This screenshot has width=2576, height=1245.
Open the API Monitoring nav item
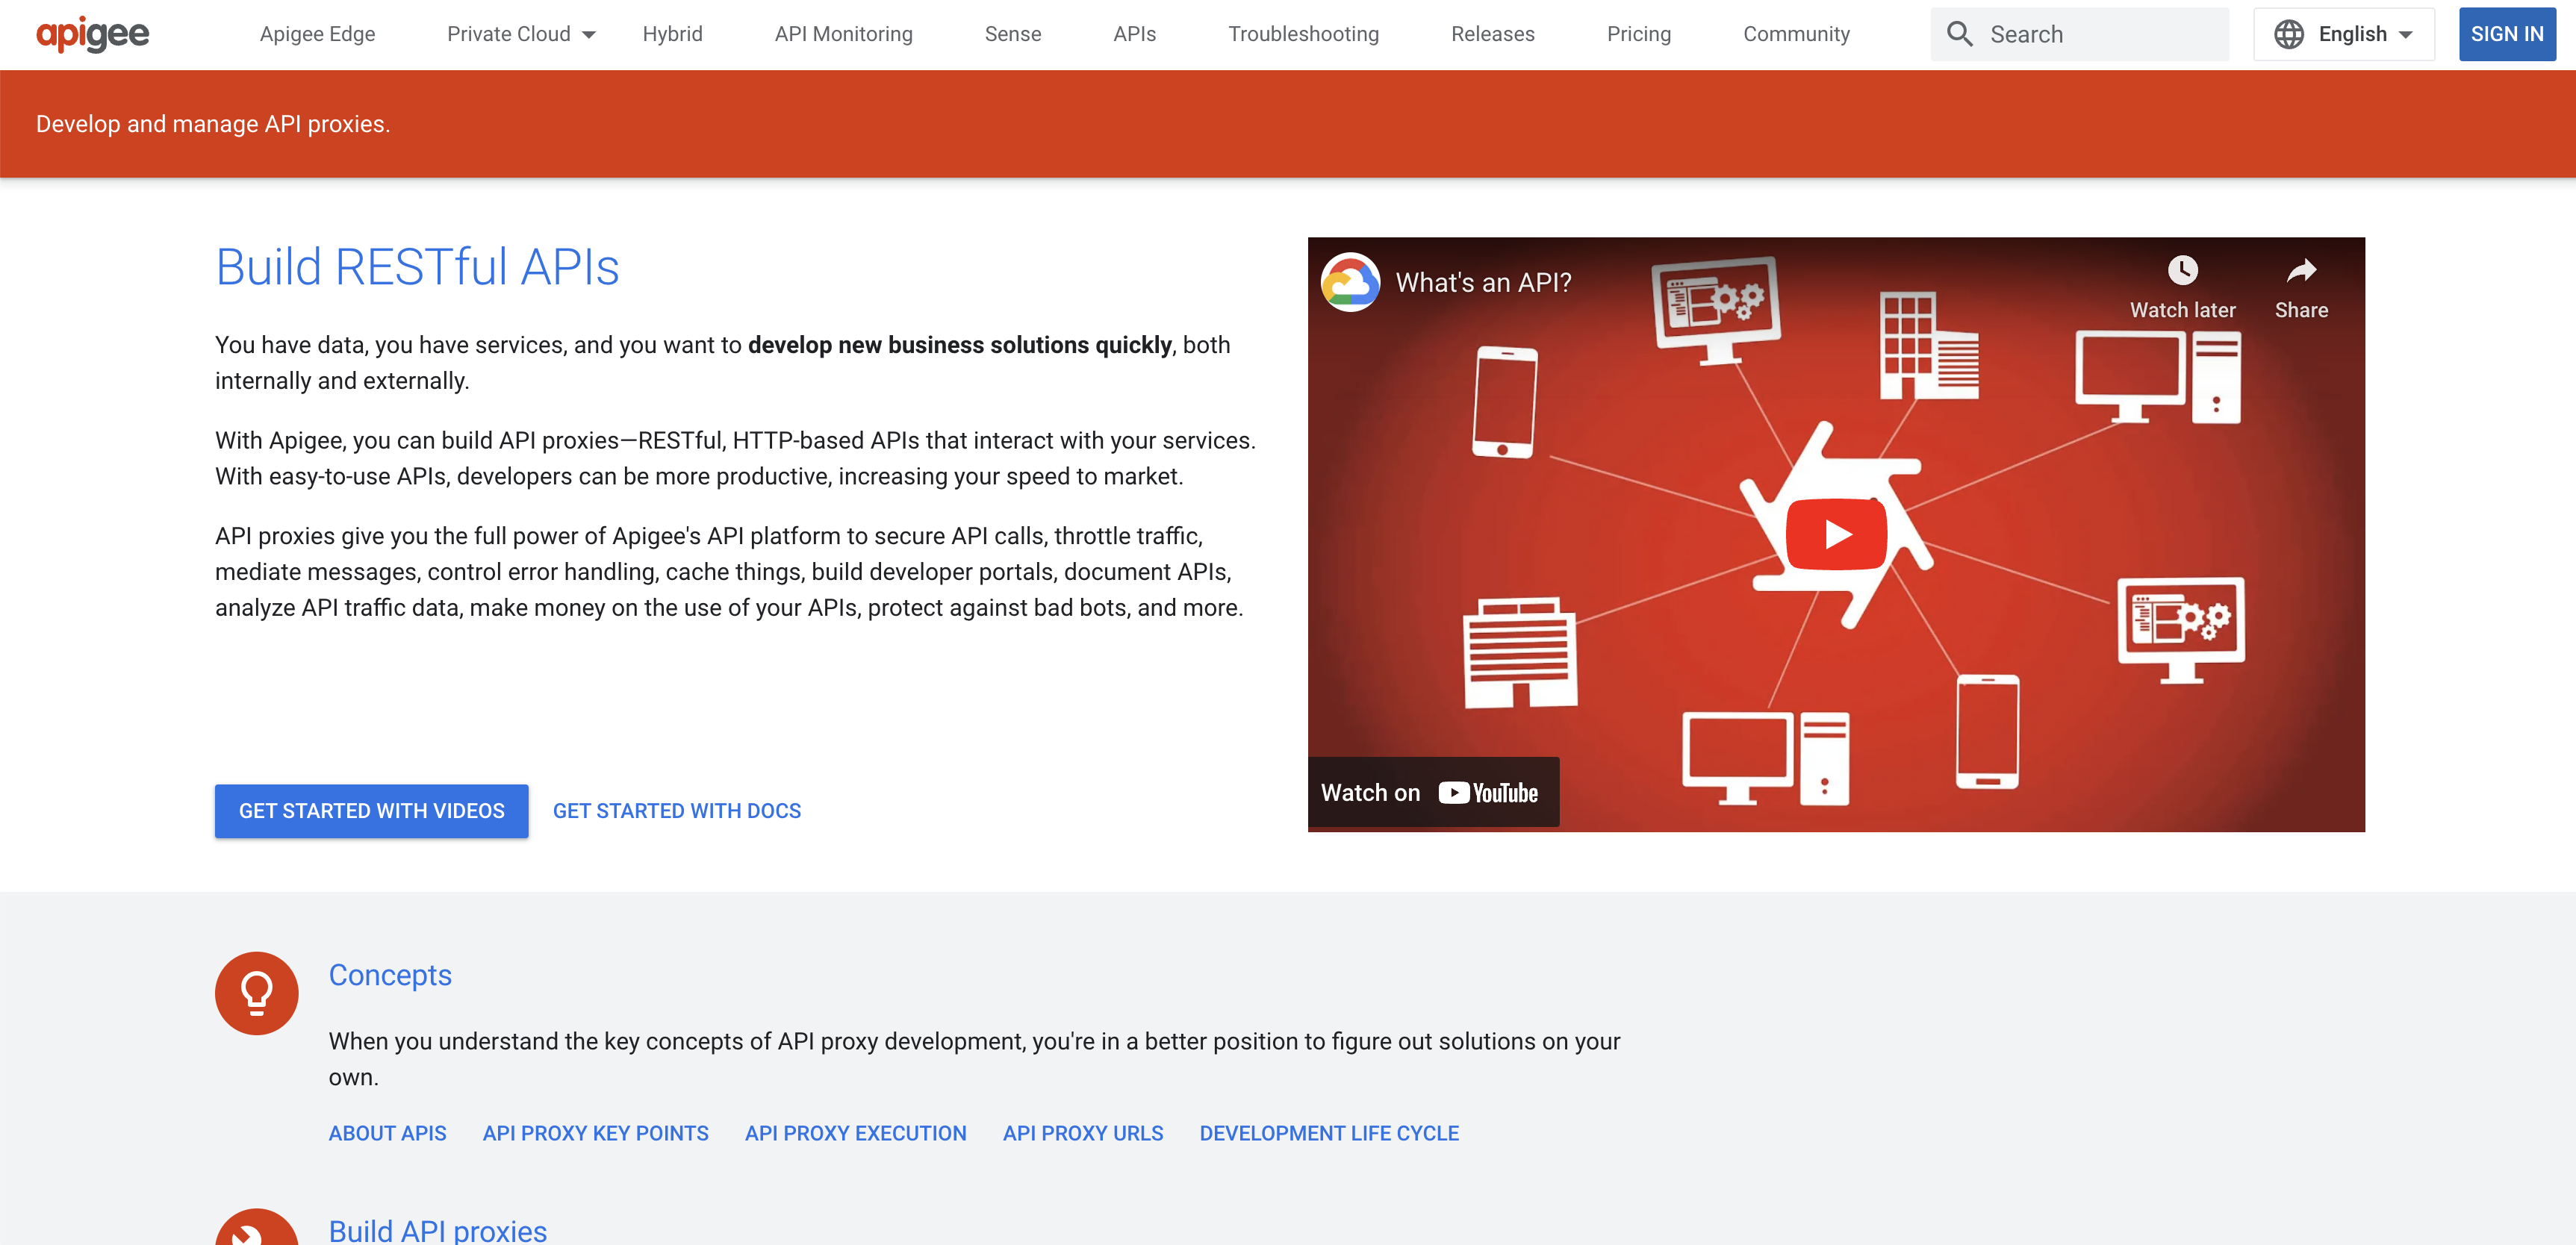point(843,34)
